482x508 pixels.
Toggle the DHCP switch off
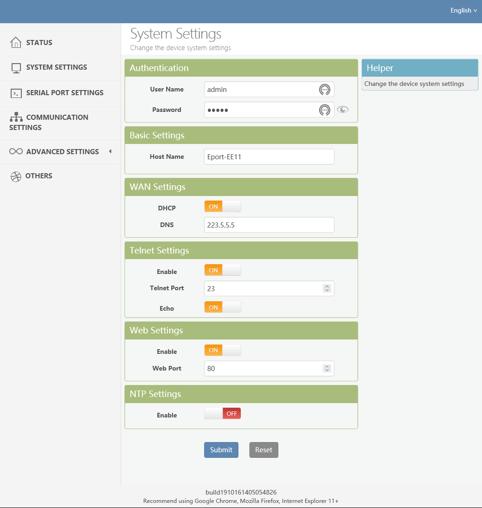223,207
